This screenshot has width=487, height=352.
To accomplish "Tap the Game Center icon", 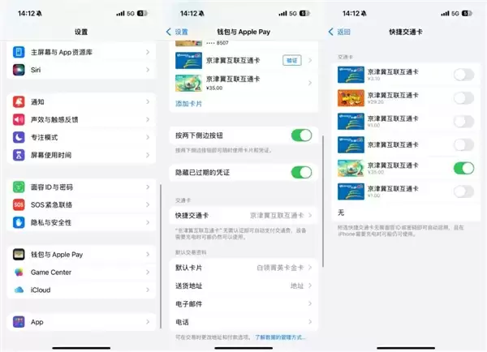I will click(19, 272).
